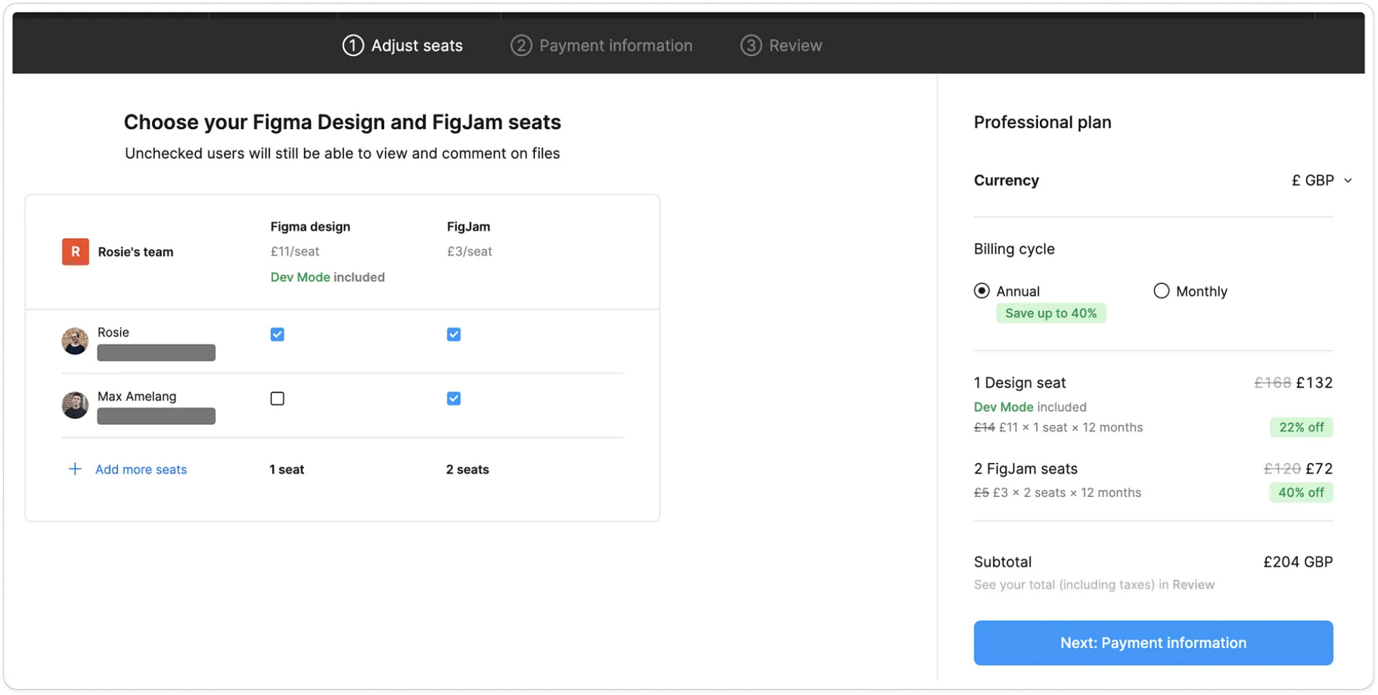This screenshot has height=695, width=1378.
Task: Click Dev Mode link under Figma design
Action: 300,277
